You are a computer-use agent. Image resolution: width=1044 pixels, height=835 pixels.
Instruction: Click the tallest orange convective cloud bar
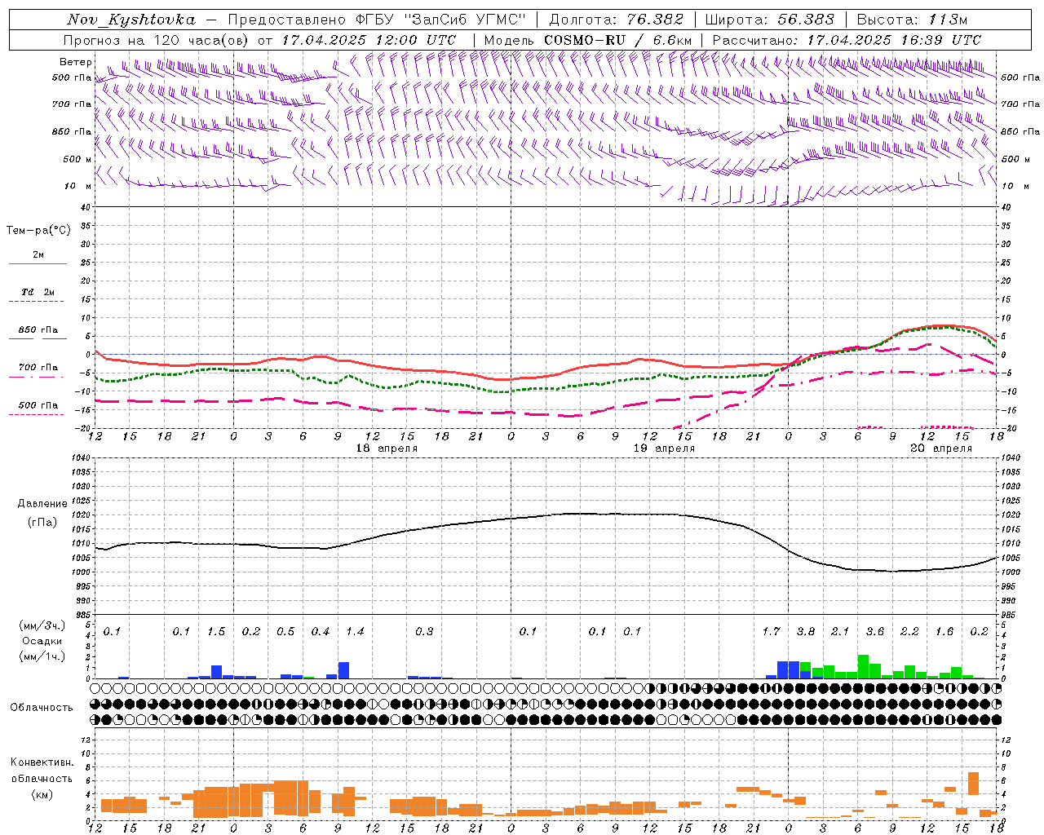[973, 783]
